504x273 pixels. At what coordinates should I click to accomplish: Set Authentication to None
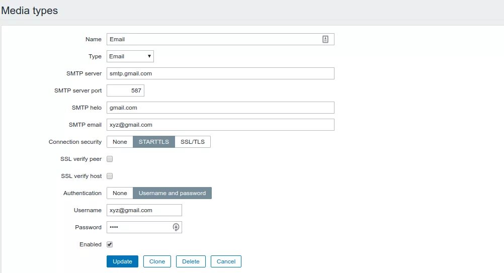120,193
